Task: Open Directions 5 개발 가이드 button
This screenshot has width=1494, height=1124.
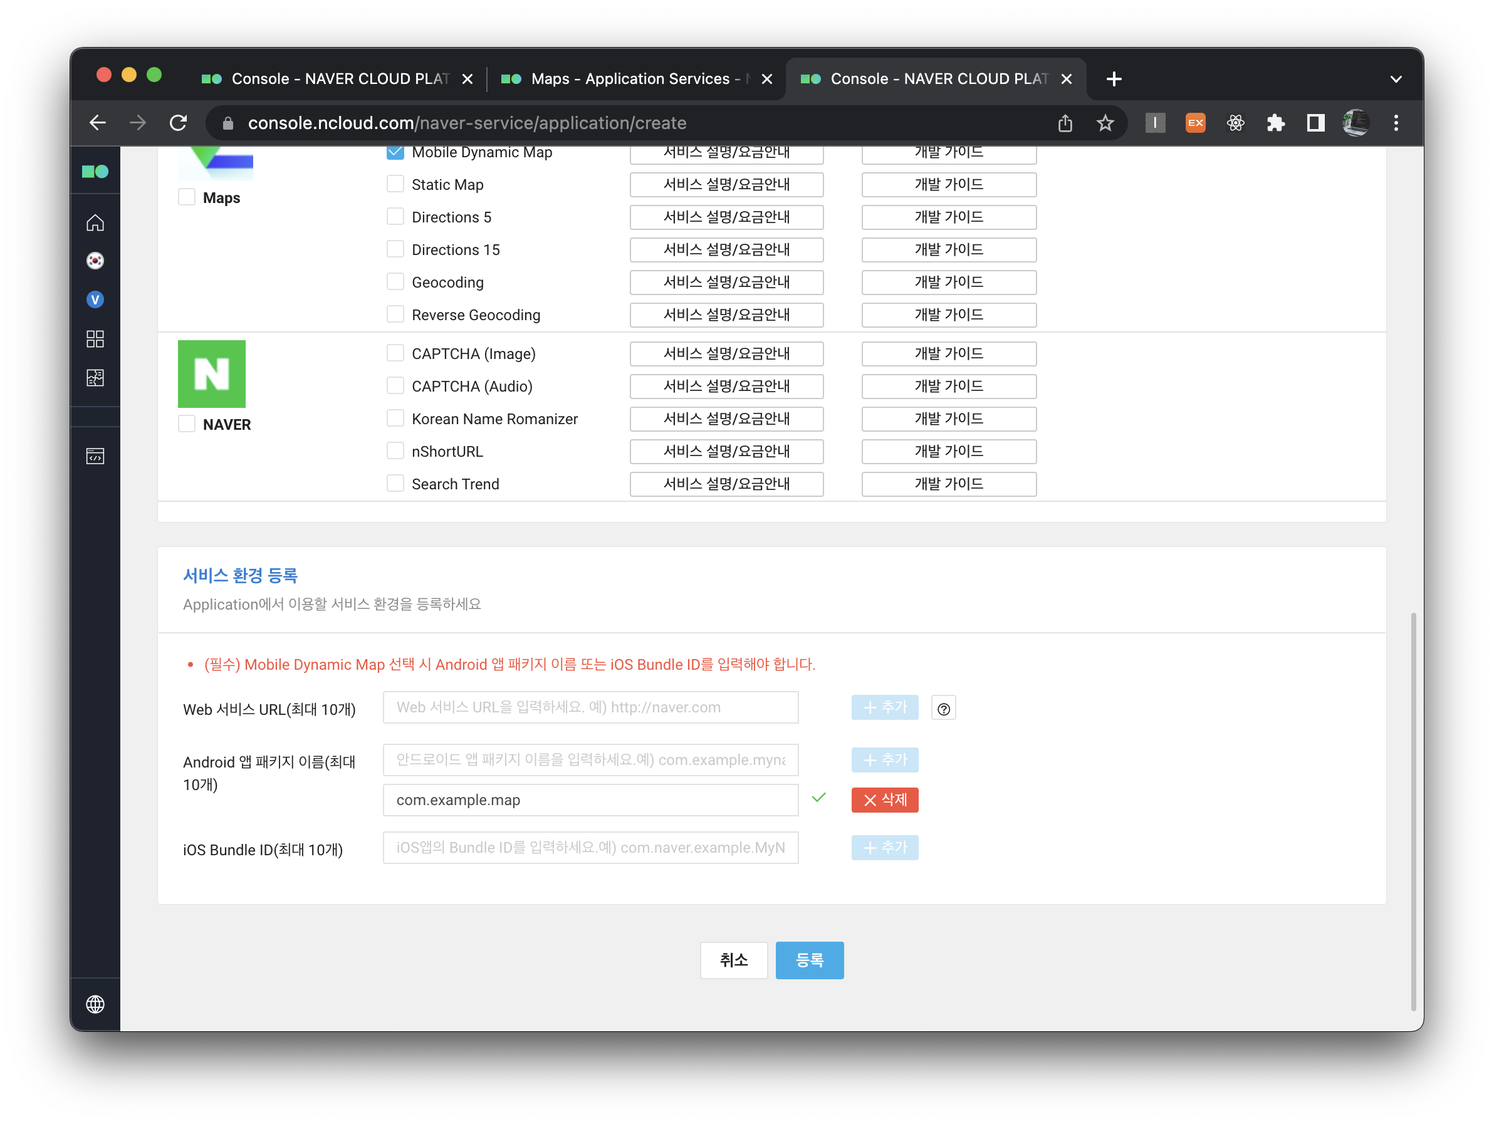Action: pos(949,217)
